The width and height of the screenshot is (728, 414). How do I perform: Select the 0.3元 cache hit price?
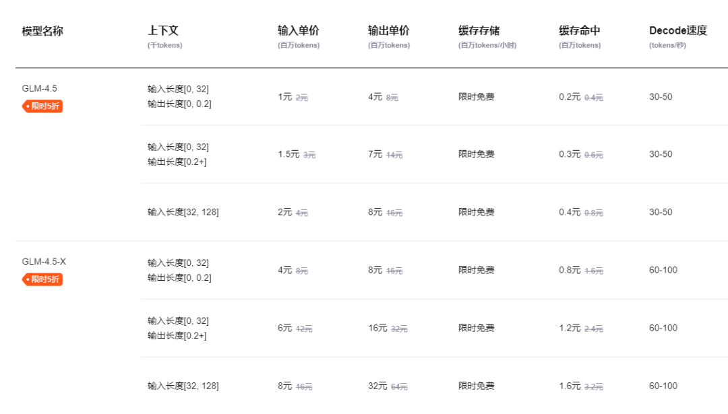click(x=570, y=154)
